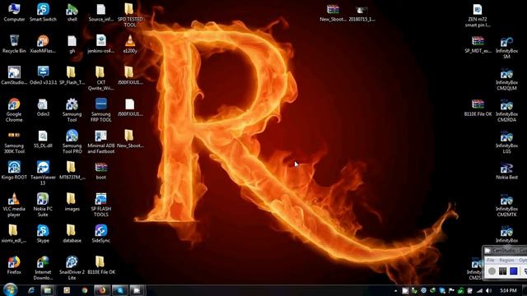527x296 pixels.
Task: Launch VLC media player
Action: [14, 205]
